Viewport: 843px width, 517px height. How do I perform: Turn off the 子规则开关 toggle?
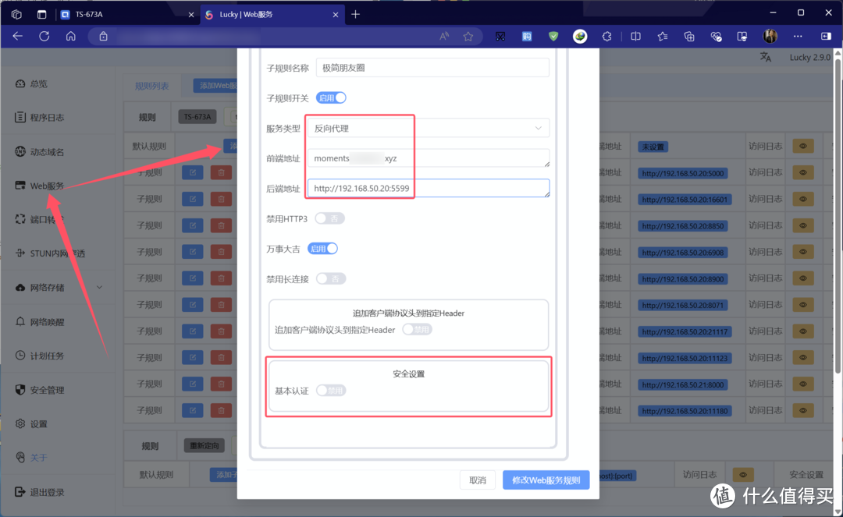[329, 97]
